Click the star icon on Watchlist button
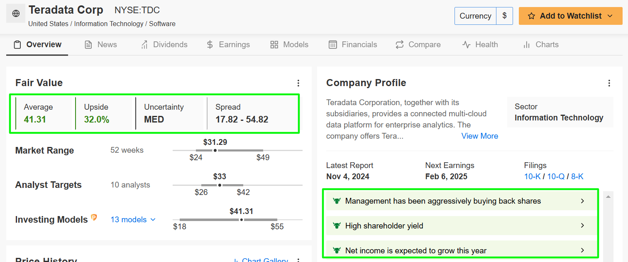Image resolution: width=628 pixels, height=262 pixels. [531, 16]
